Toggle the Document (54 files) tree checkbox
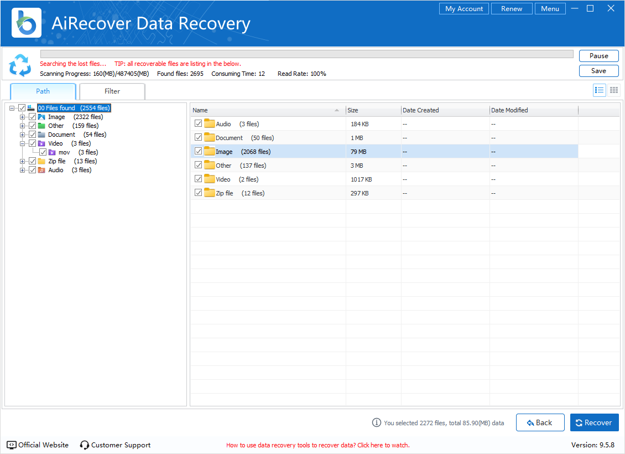The image size is (625, 454). [x=32, y=135]
